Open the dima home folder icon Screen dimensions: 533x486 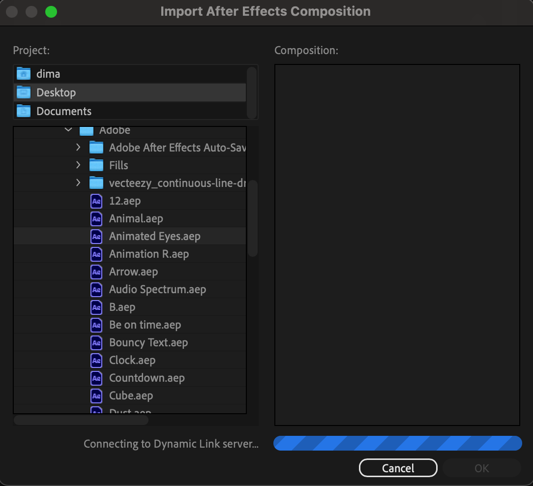coord(24,73)
